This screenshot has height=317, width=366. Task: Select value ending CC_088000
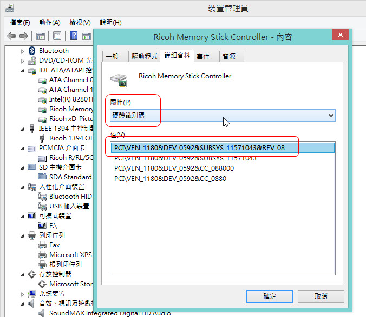174,168
